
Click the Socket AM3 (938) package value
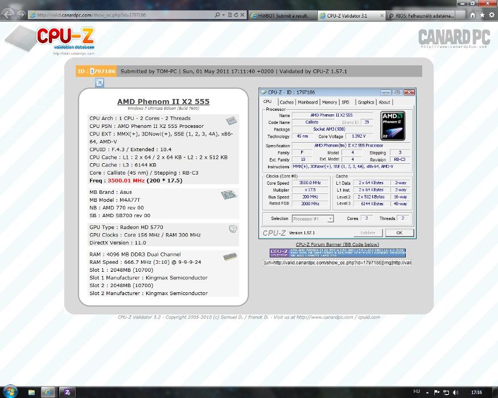[x=329, y=129]
